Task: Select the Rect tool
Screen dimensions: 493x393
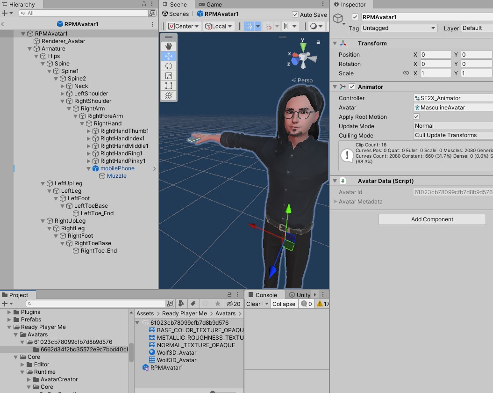Action: pyautogui.click(x=169, y=86)
